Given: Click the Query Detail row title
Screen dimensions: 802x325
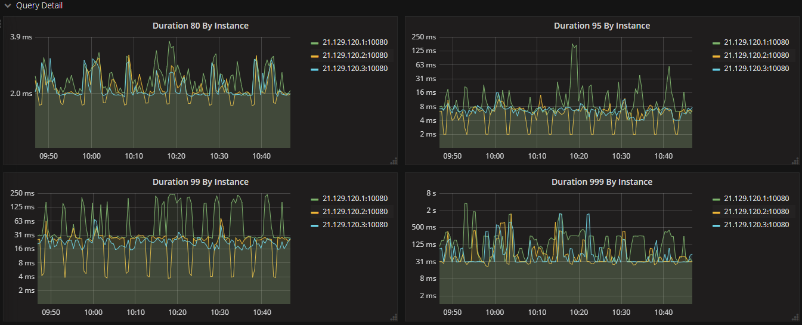Looking at the screenshot, I should click(x=39, y=6).
